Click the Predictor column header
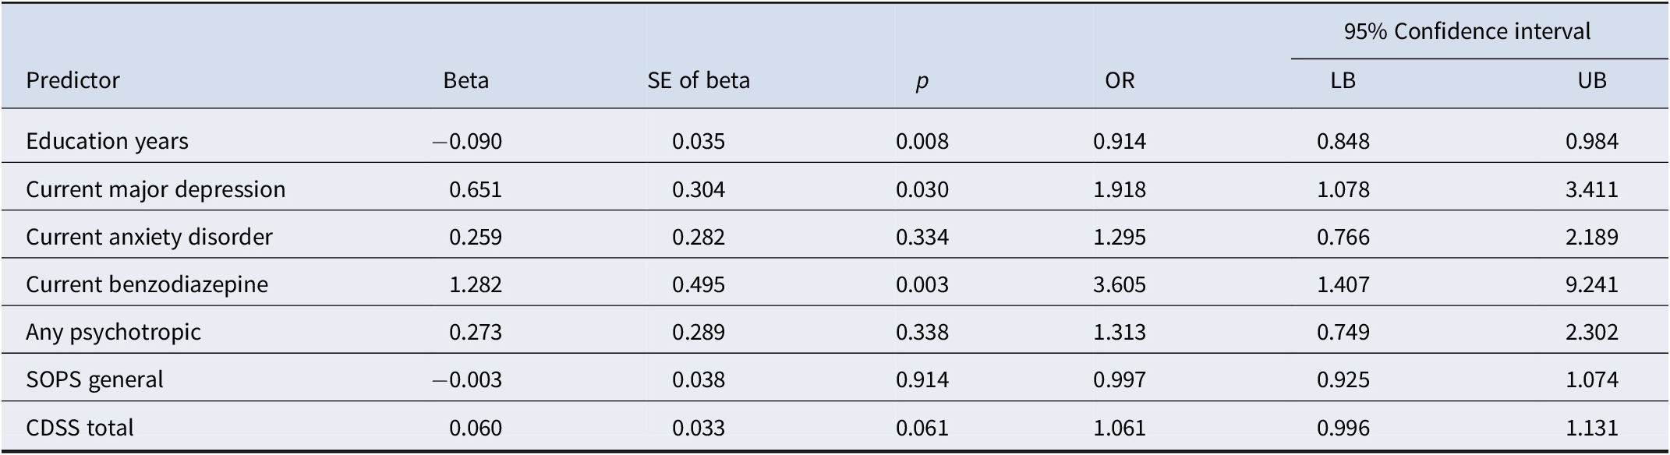 pos(73,80)
